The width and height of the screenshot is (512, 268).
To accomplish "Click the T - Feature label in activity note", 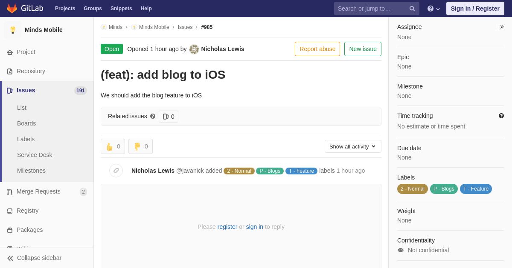I will coord(301,171).
